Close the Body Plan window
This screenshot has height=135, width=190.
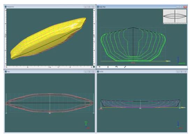(x=185, y=7)
